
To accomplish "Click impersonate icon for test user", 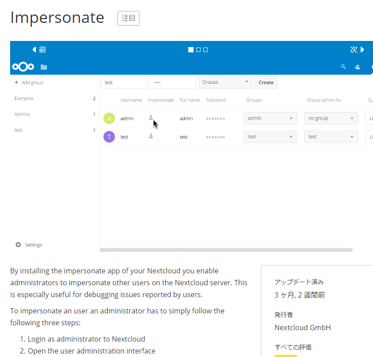I will 151,136.
